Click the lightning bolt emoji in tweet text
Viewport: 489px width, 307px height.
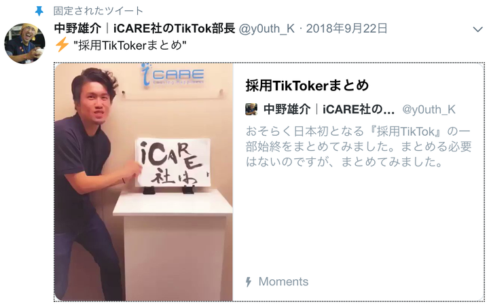pos(62,45)
